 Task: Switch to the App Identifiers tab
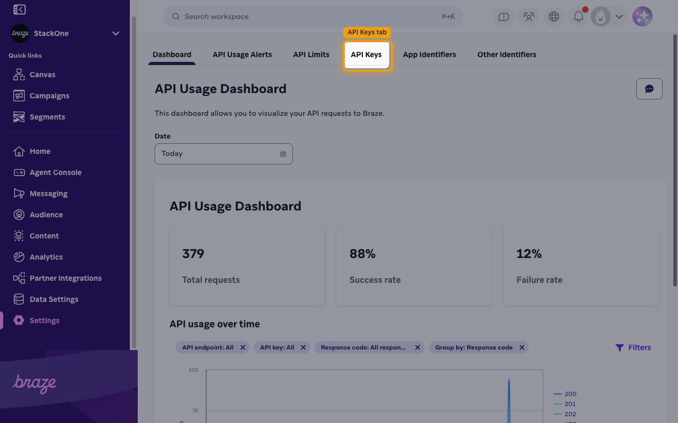coord(429,54)
